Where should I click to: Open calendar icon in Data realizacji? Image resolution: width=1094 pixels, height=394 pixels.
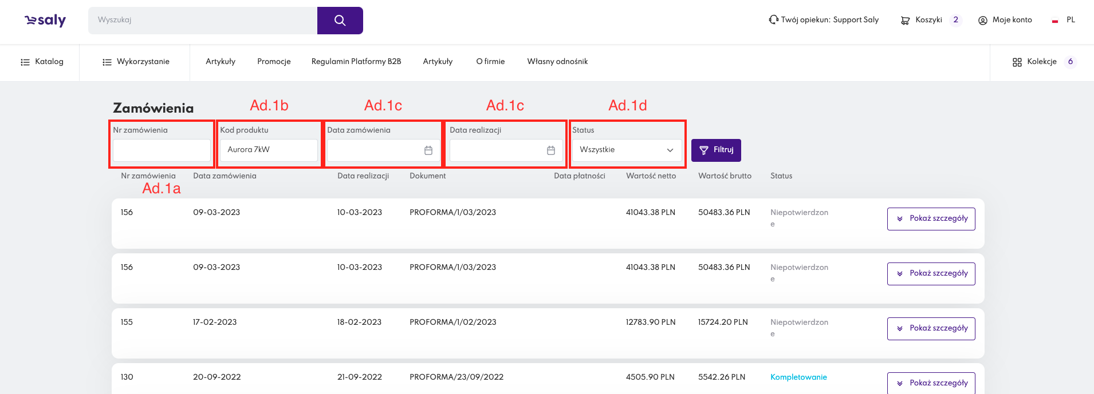pyautogui.click(x=551, y=150)
